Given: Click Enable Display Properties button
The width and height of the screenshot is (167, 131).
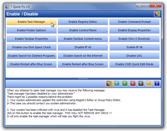Looking at the screenshot, I should coord(134,30).
